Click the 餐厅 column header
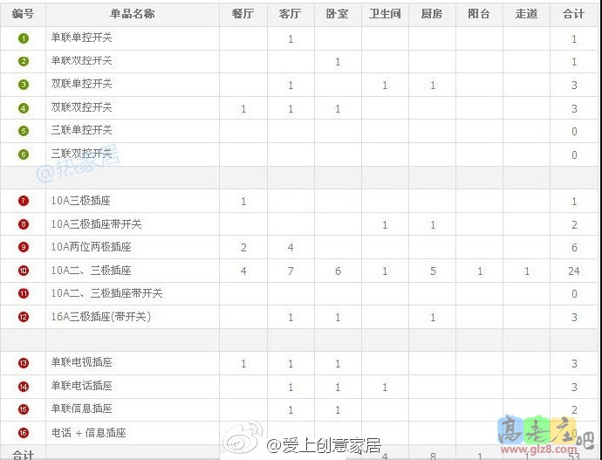602x460 pixels. click(x=243, y=14)
